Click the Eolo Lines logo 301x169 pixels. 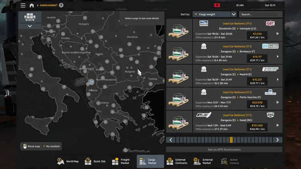point(270,92)
